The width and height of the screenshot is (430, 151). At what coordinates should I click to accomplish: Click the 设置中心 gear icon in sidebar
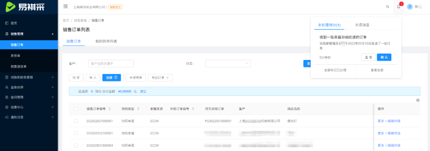[x=7, y=107]
